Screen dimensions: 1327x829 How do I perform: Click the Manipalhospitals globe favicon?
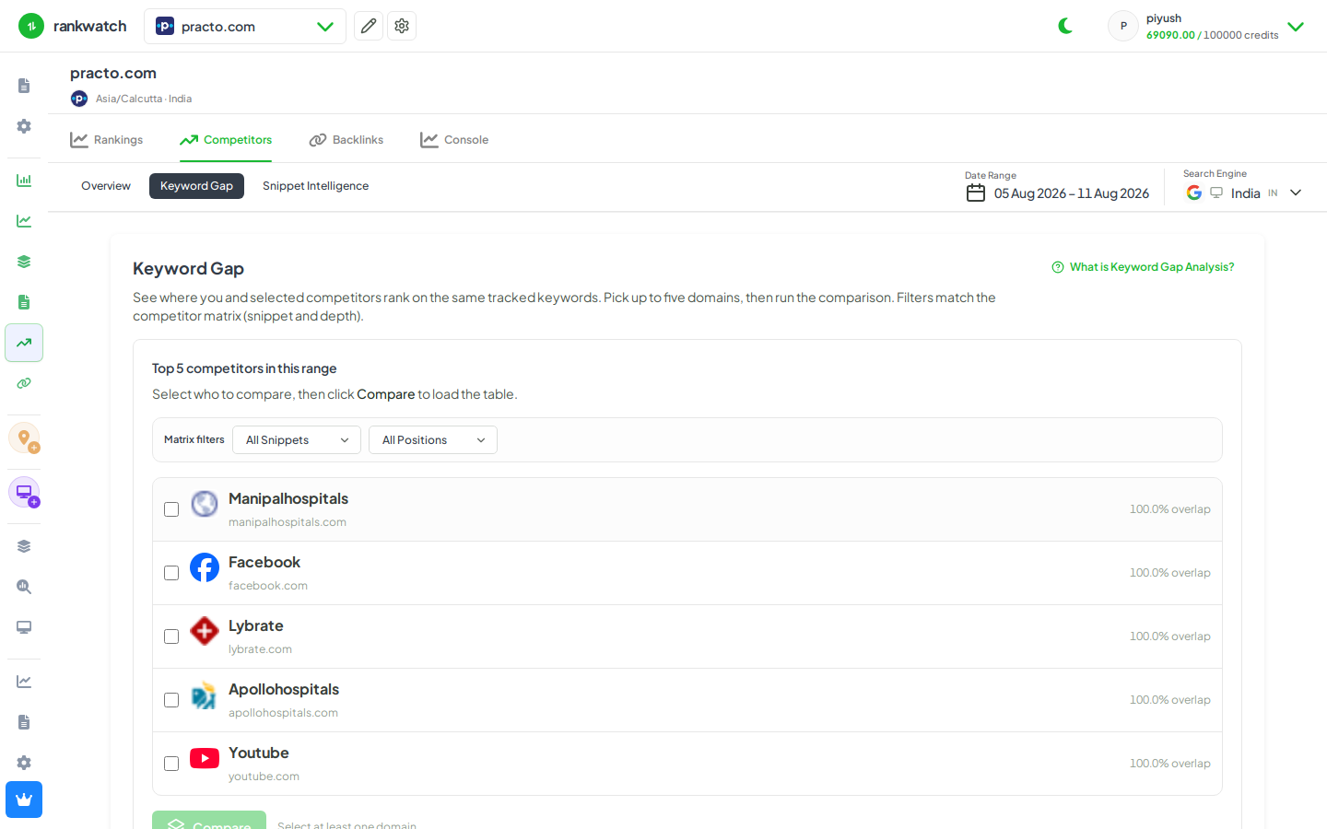point(205,504)
